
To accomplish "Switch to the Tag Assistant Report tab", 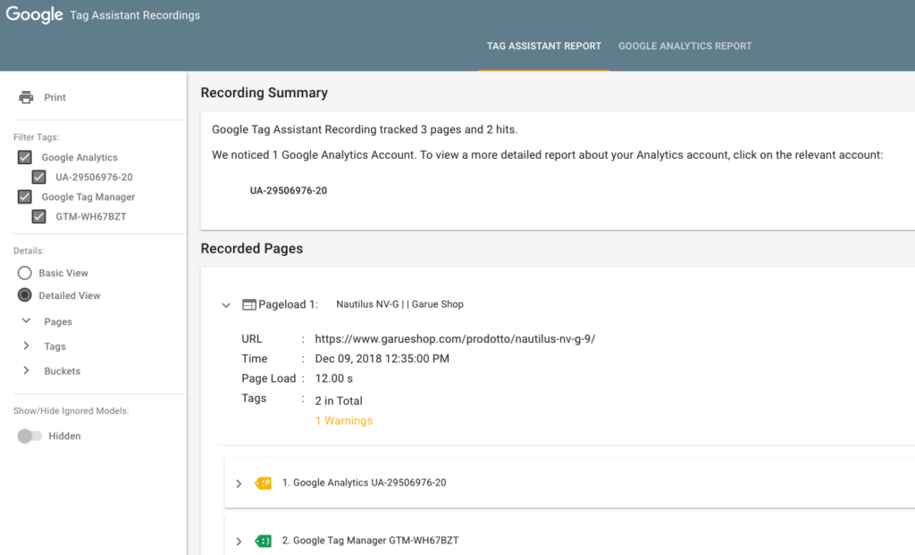I will click(544, 46).
